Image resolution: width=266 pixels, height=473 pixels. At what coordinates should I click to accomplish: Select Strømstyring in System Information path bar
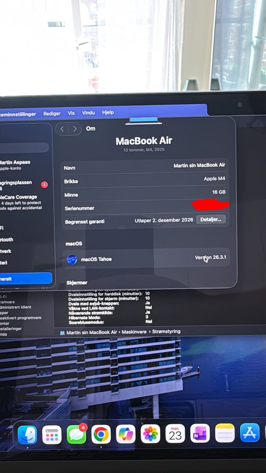pos(166,331)
